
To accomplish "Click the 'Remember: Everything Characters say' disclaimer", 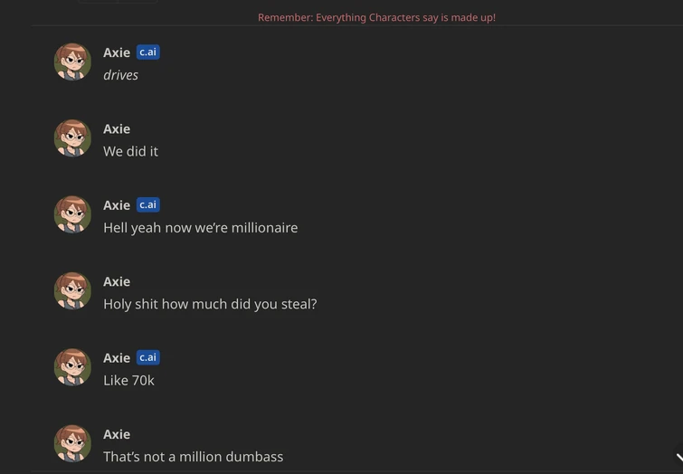I will point(376,17).
